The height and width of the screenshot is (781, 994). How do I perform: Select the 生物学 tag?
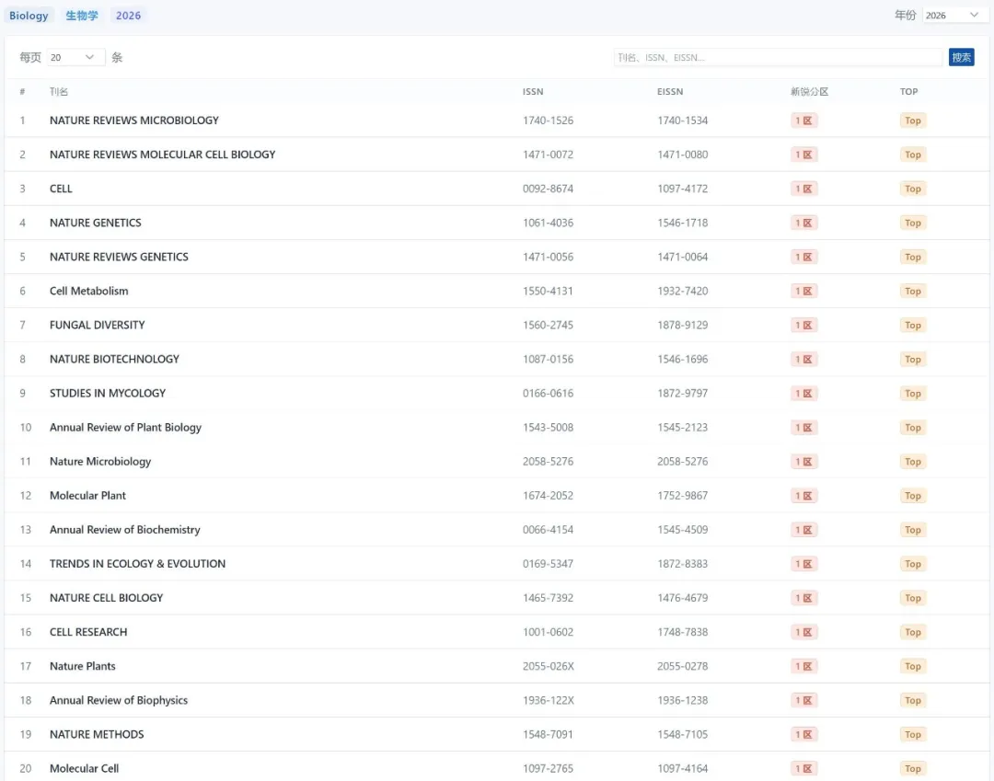coord(82,16)
